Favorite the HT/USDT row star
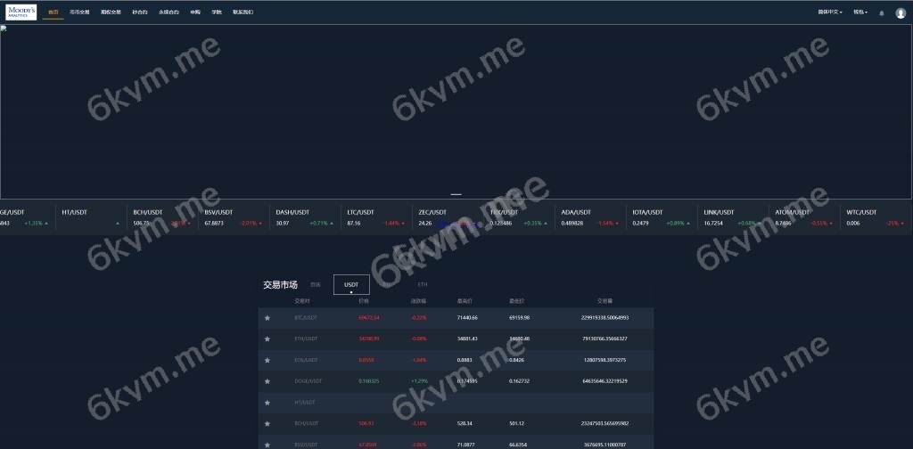The width and height of the screenshot is (913, 449). coord(267,403)
